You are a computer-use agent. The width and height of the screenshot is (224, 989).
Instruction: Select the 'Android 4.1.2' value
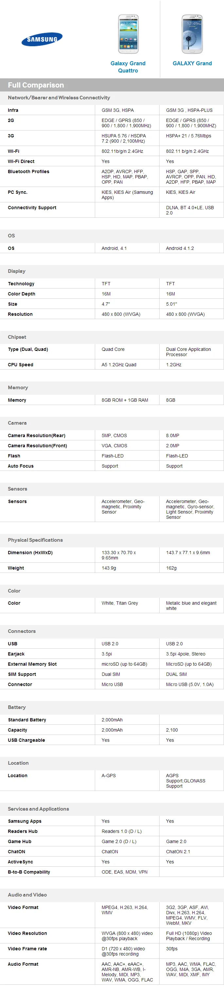tap(180, 249)
